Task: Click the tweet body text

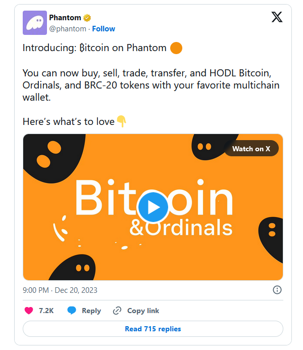Action: (x=150, y=85)
